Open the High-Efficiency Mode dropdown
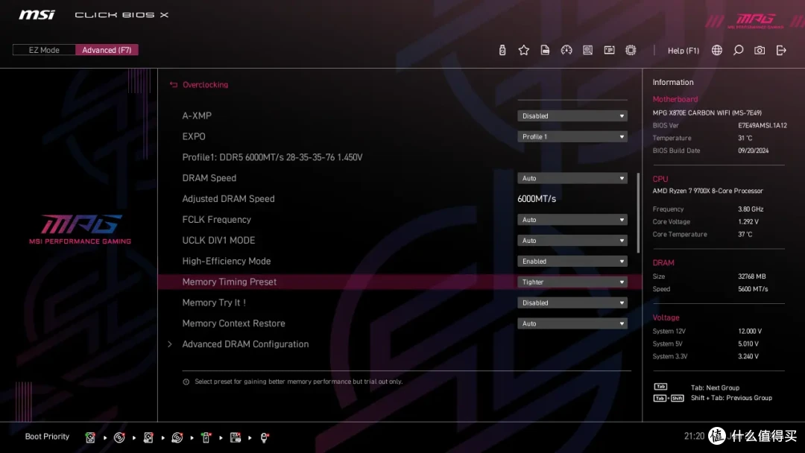The height and width of the screenshot is (453, 805). (x=572, y=261)
